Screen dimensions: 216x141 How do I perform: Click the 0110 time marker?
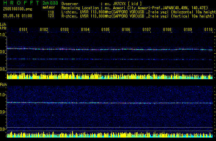tap(208, 30)
